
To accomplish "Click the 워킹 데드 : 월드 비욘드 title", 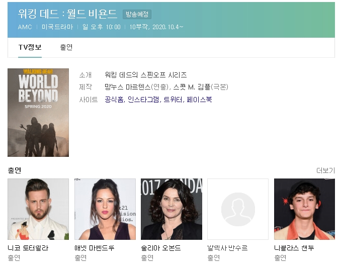I will click(x=67, y=14).
